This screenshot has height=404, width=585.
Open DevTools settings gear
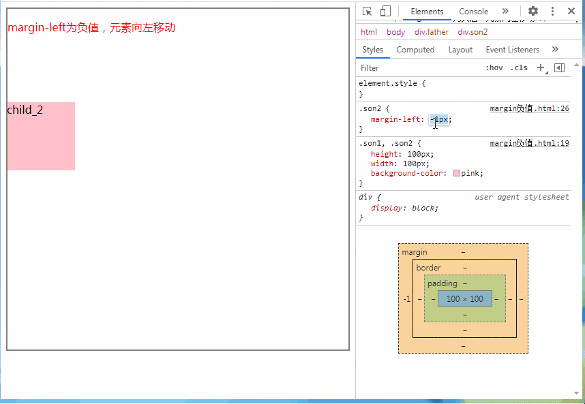pyautogui.click(x=533, y=11)
